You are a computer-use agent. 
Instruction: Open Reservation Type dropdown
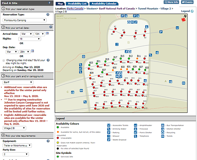[25, 20]
